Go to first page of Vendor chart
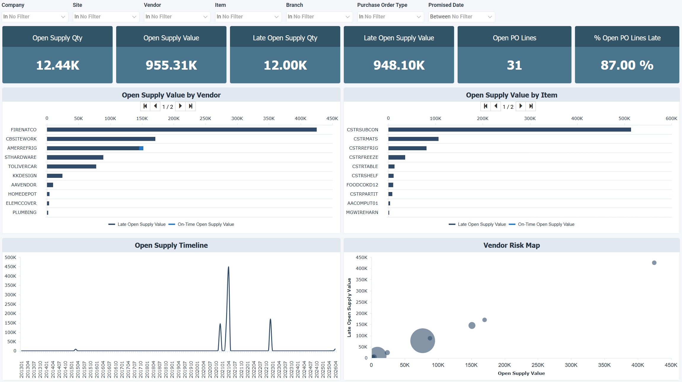Image resolution: width=682 pixels, height=382 pixels. (x=145, y=106)
